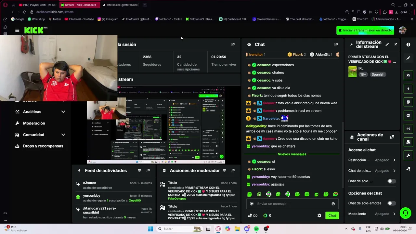Open the info icon in right sidebar
The image size is (416, 234).
click(x=409, y=45)
